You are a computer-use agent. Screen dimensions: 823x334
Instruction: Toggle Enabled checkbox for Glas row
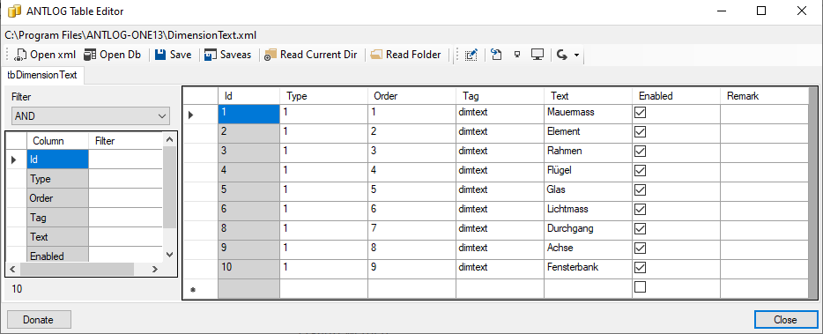640,189
